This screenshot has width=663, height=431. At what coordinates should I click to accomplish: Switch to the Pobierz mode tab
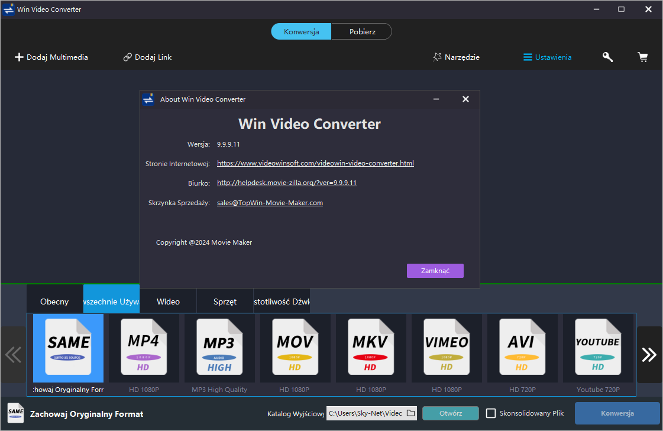coord(362,32)
